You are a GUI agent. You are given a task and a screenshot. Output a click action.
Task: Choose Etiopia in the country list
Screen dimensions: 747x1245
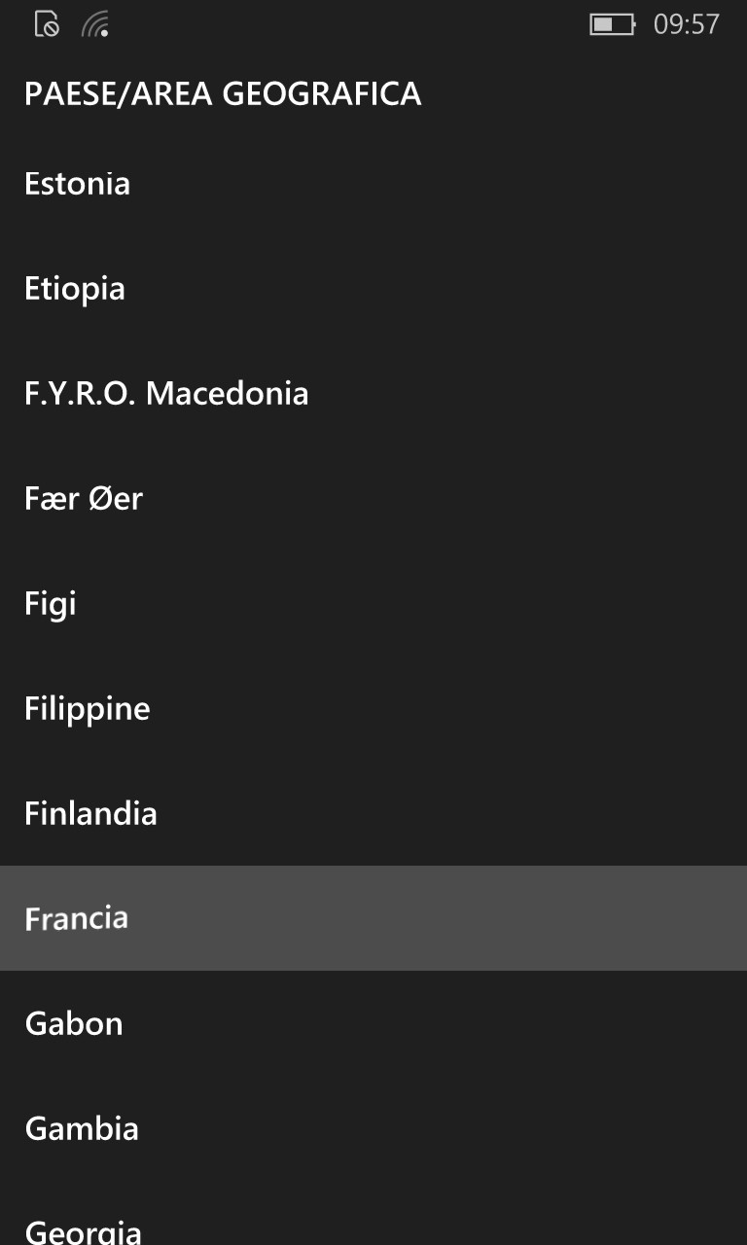(x=373, y=288)
